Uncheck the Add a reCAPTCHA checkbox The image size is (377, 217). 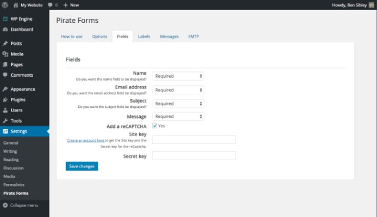(x=154, y=126)
